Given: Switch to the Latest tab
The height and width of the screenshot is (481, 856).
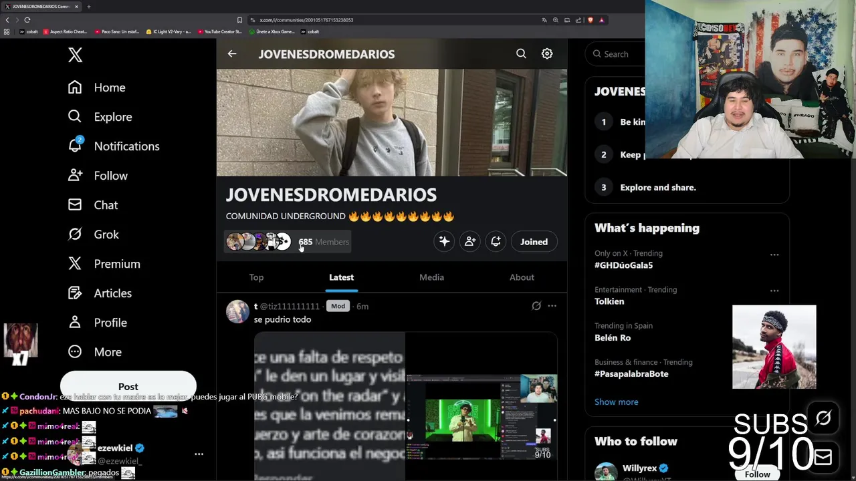Looking at the screenshot, I should 341,277.
